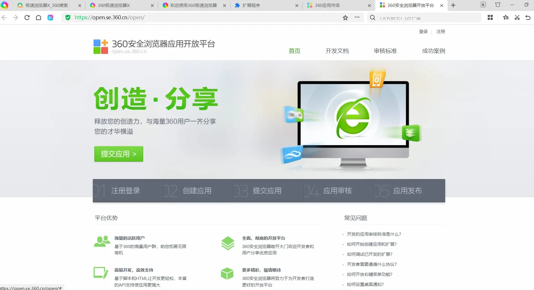The width and height of the screenshot is (534, 290).
Task: Open the apps grid icon
Action: click(x=490, y=18)
